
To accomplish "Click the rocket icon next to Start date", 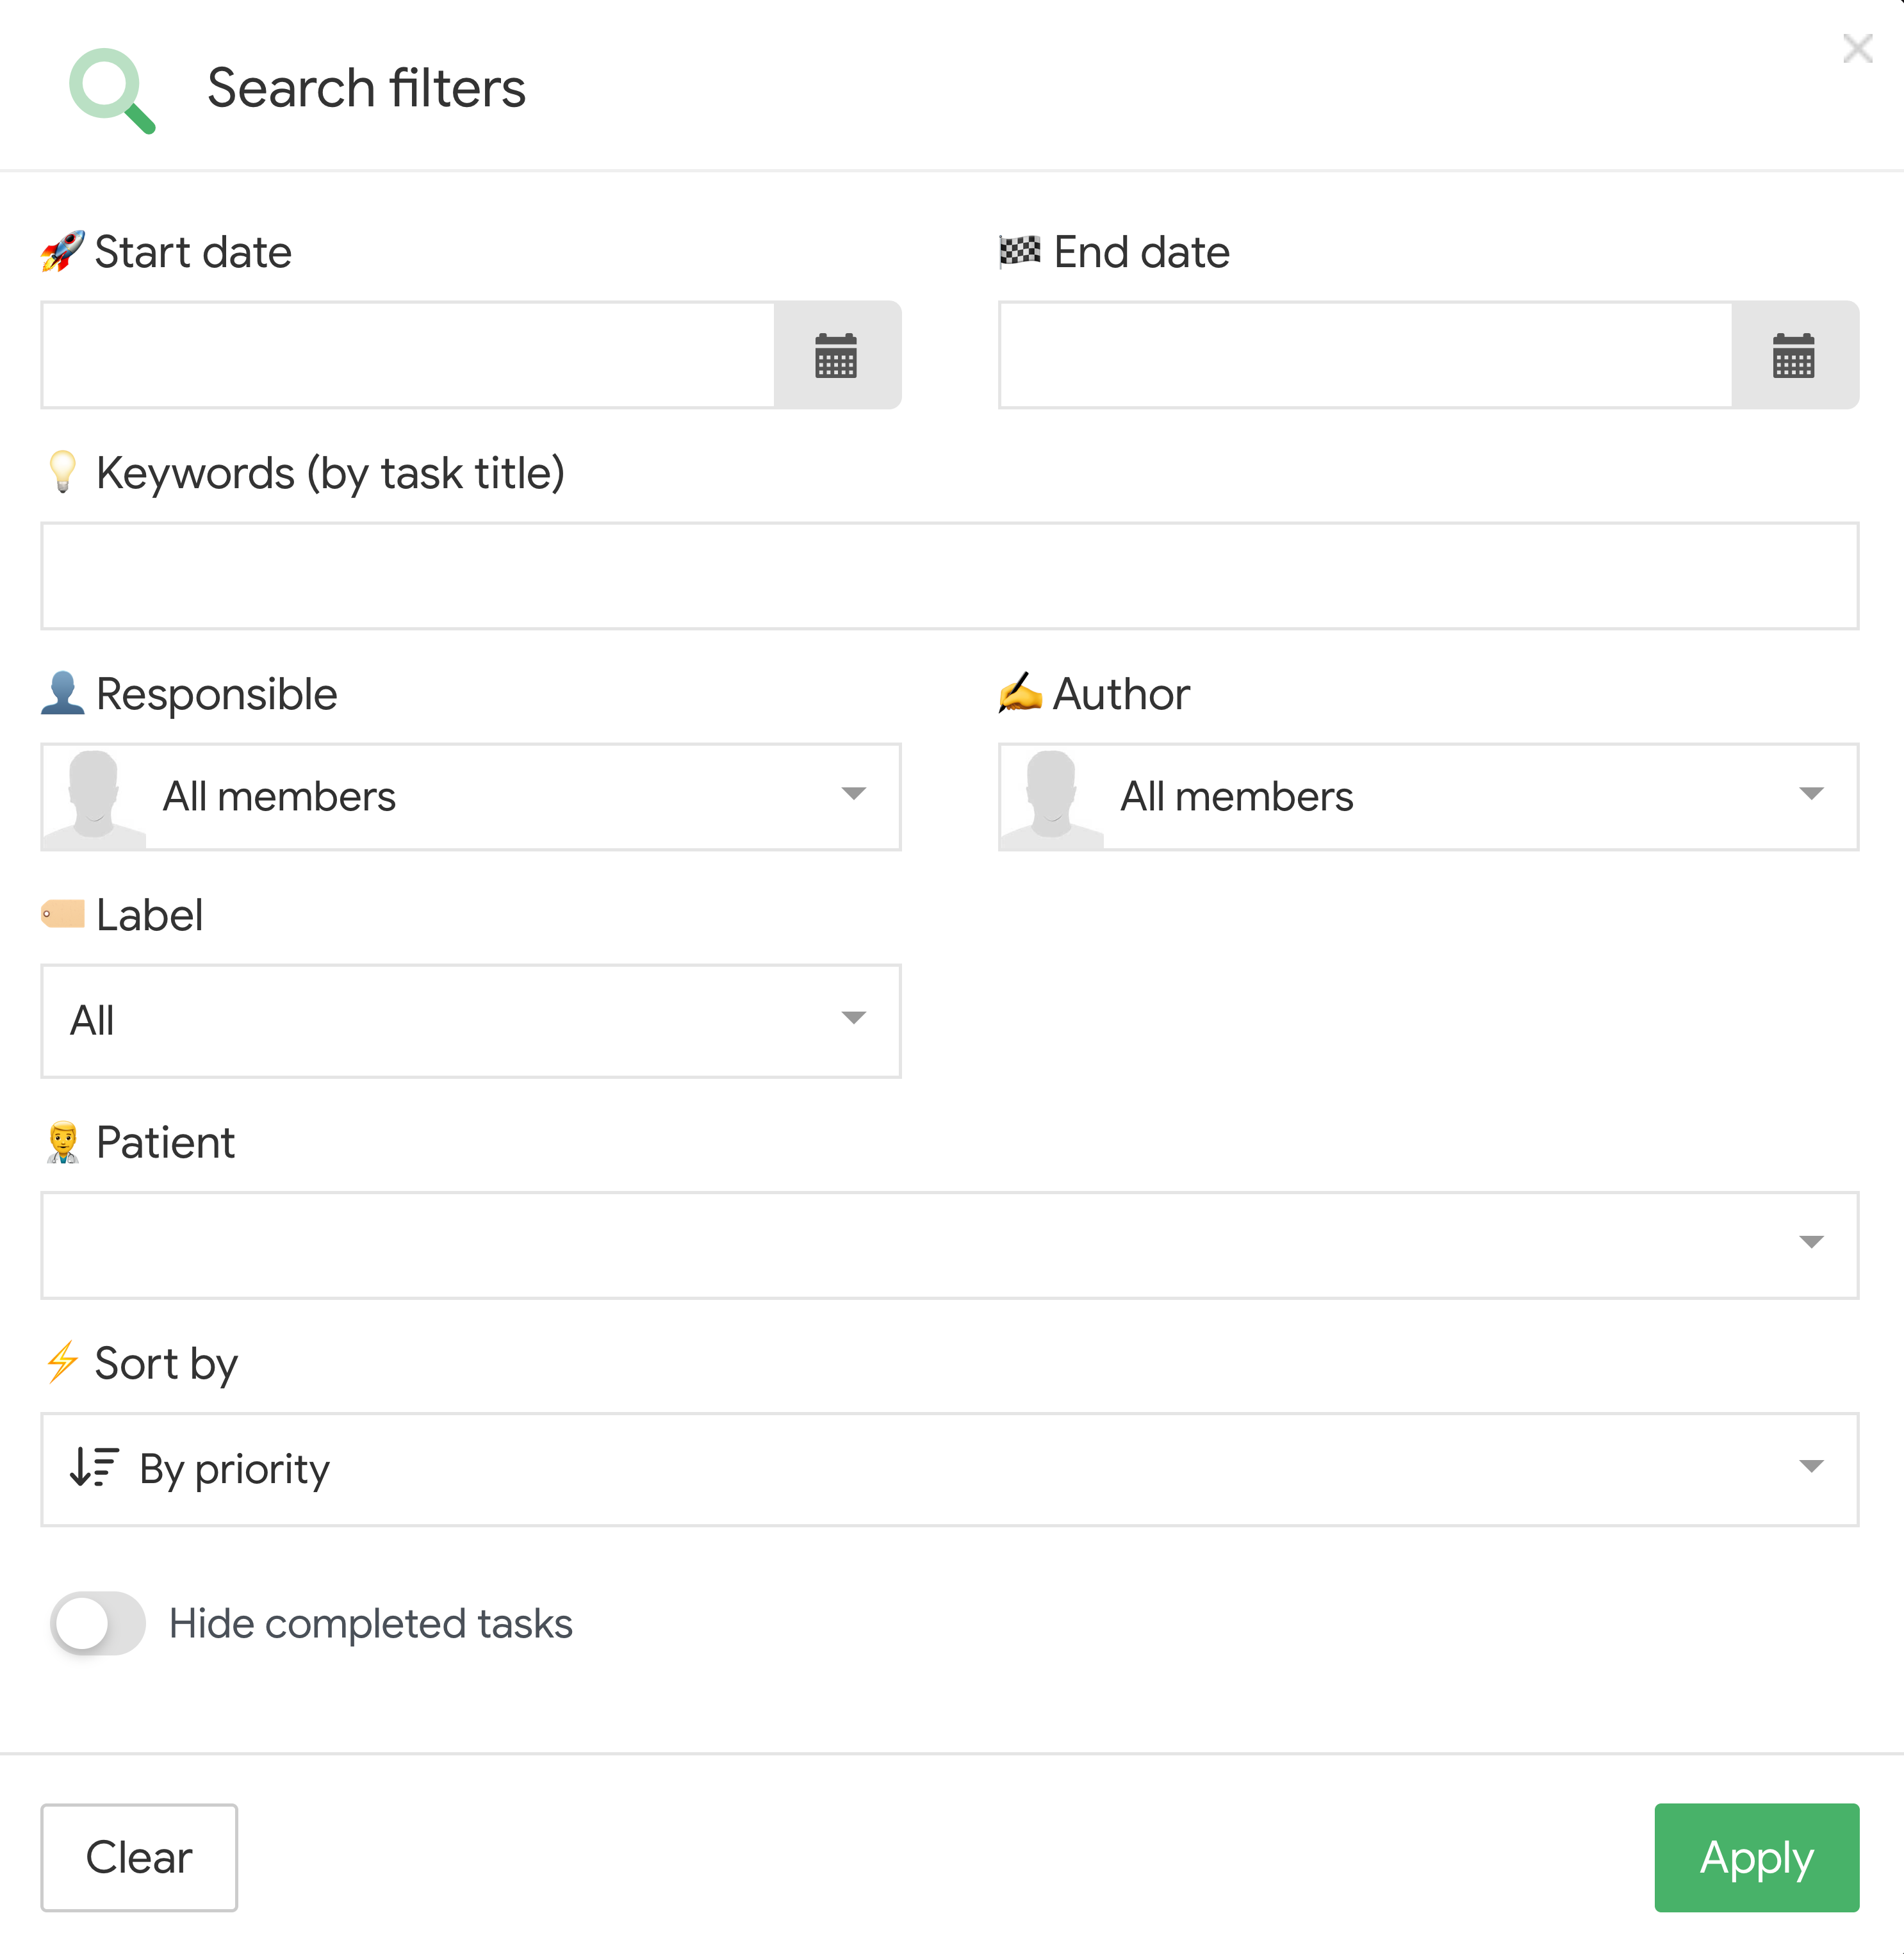I will coord(62,252).
